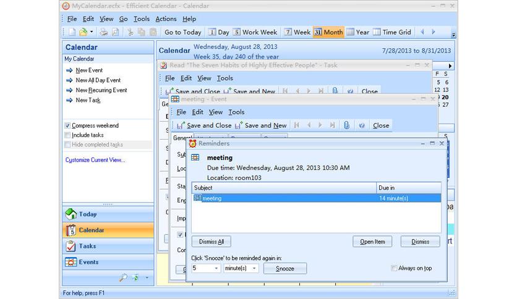Click last record icon in Event window
The height and width of the screenshot is (299, 517).
pyautogui.click(x=332, y=125)
